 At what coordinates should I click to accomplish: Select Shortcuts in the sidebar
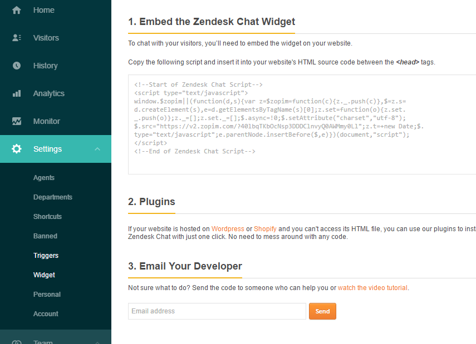[x=47, y=217]
